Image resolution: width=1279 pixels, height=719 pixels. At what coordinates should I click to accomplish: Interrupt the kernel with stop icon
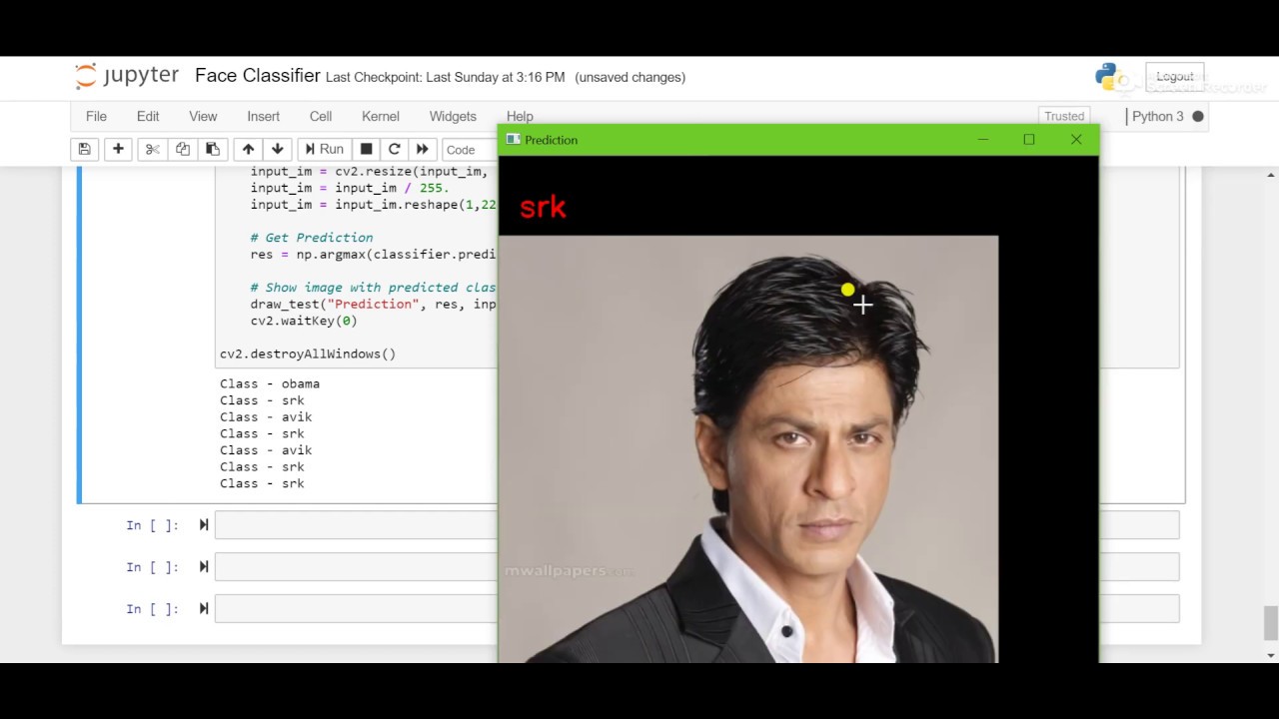[366, 149]
